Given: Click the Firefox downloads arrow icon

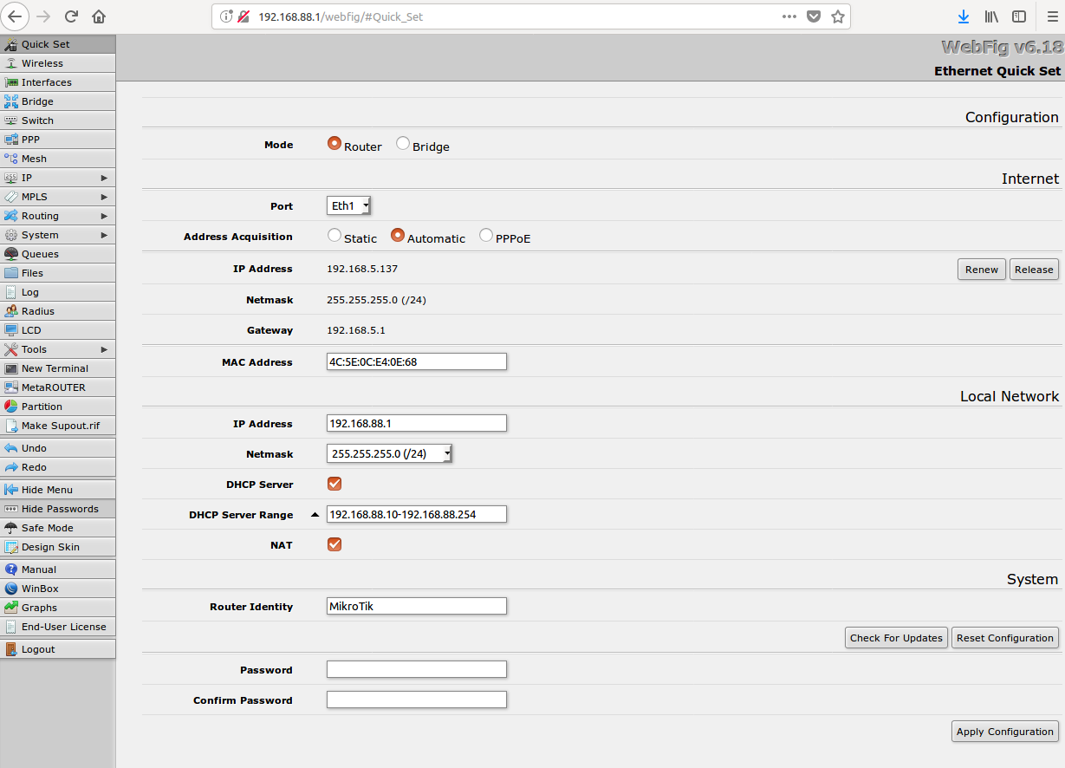Looking at the screenshot, I should point(963,16).
